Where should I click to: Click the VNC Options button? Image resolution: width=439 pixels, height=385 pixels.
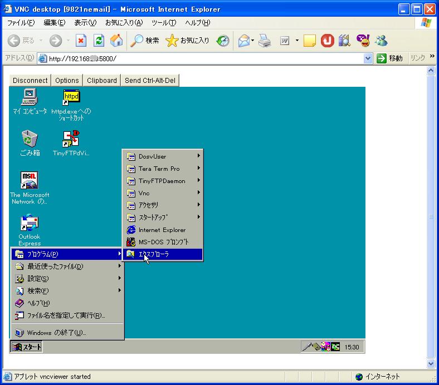click(x=67, y=81)
